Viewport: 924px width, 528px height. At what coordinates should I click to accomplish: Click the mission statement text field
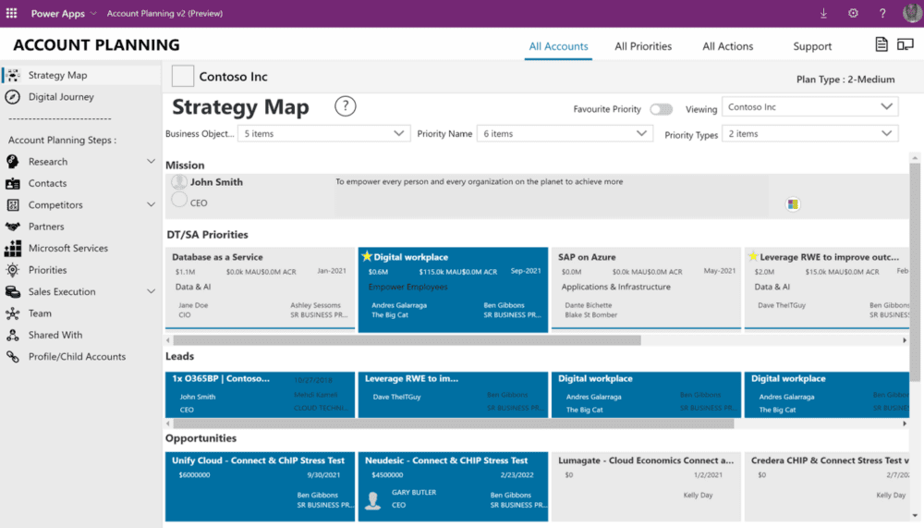(551, 196)
